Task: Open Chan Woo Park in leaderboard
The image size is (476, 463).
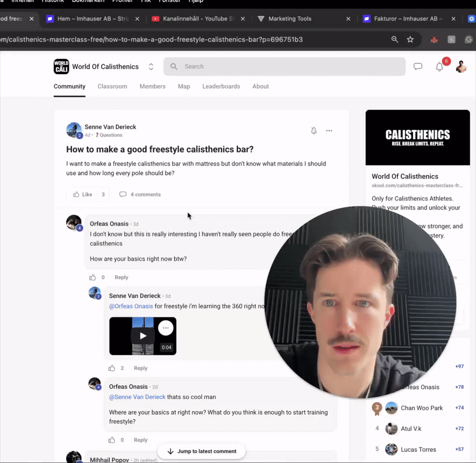Action: (422, 408)
